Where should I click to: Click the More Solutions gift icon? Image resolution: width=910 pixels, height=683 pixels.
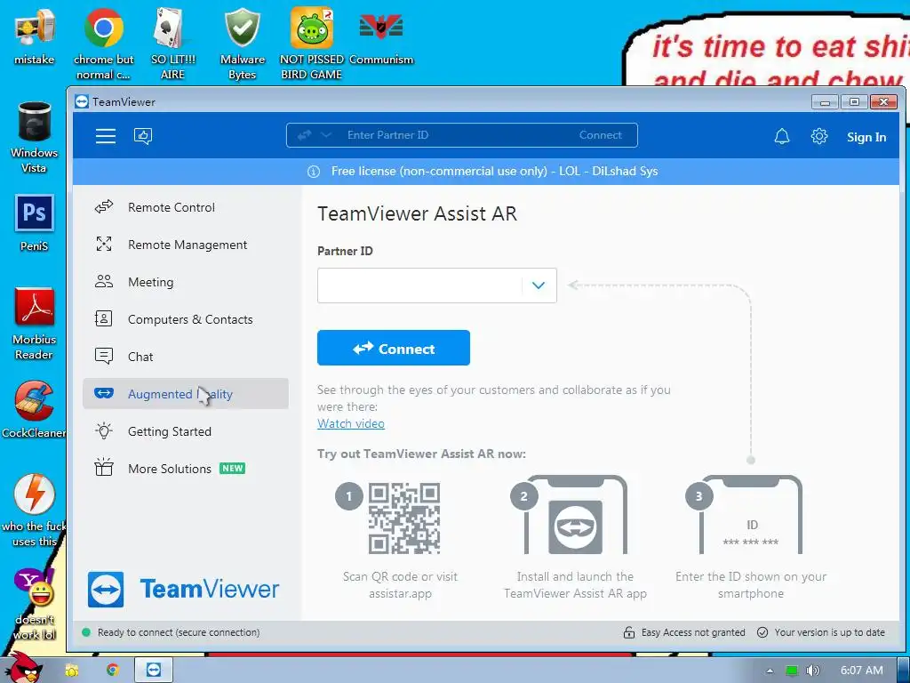(104, 468)
